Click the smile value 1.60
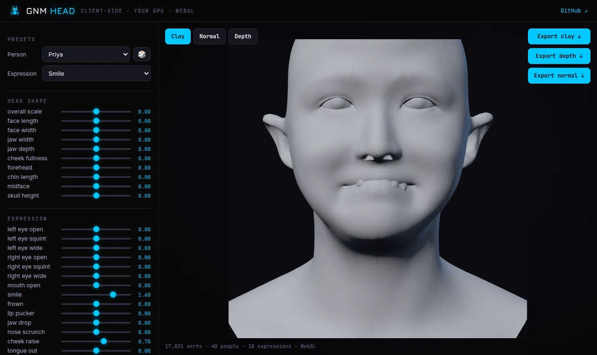Screen dimensions: 597x355 coord(144,295)
